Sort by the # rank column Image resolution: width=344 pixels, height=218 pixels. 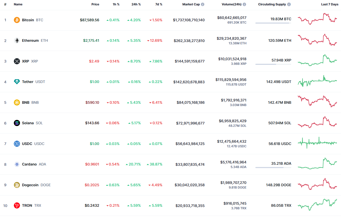click(5, 4)
